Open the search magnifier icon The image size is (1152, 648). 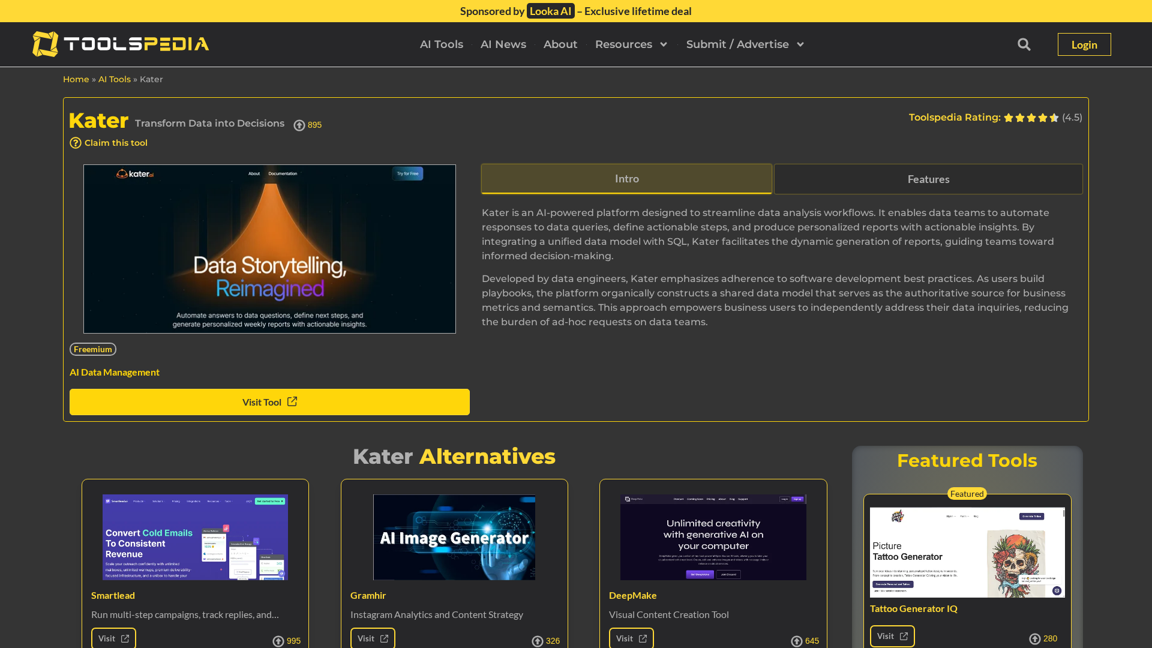[1024, 44]
